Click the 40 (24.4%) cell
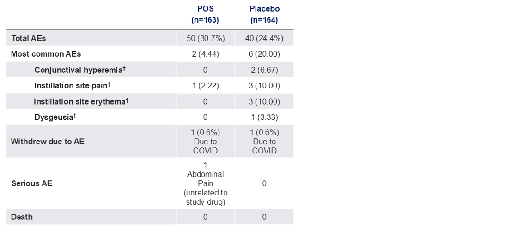Screen dimensions: 530x230 pyautogui.click(x=264, y=38)
